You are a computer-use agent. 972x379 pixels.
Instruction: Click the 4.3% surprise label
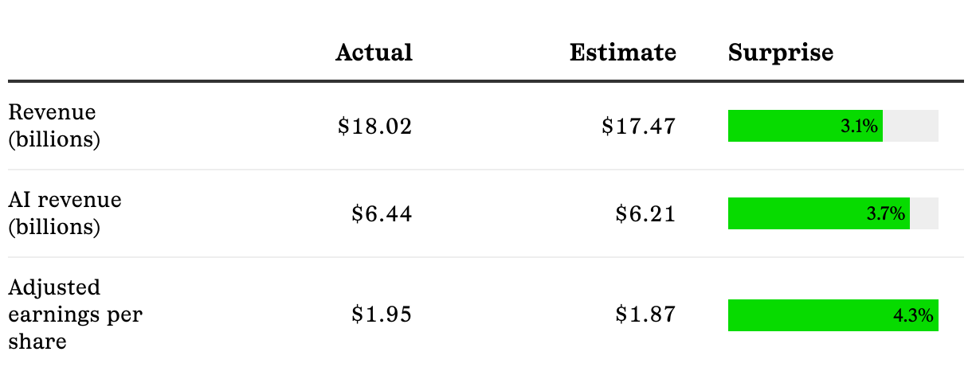tap(913, 315)
